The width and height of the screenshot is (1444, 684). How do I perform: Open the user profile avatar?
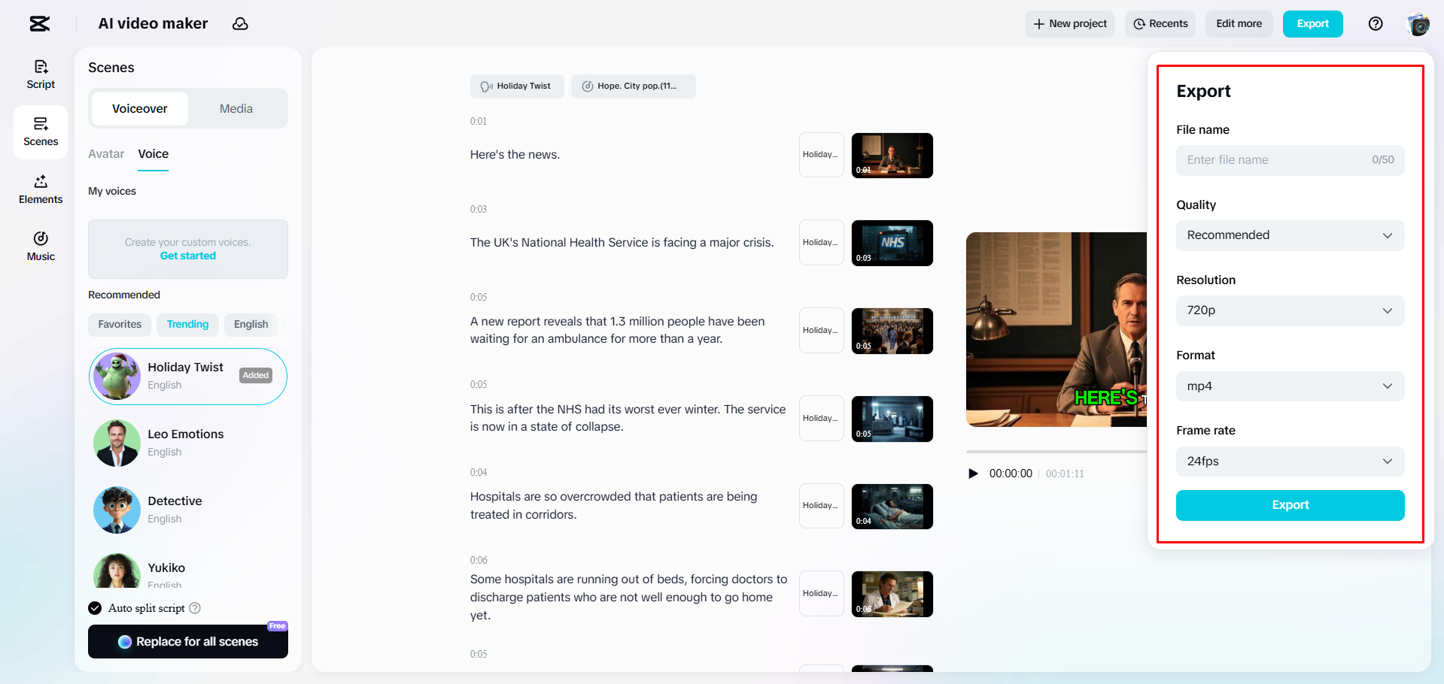point(1418,24)
